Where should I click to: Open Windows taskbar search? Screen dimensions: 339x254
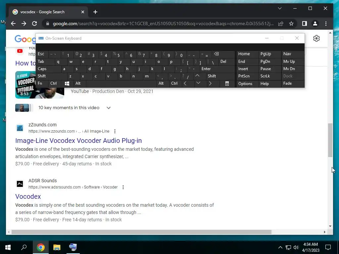(24, 247)
